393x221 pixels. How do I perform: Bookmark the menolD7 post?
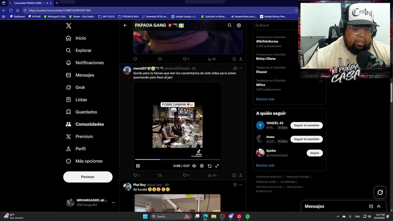(234, 175)
